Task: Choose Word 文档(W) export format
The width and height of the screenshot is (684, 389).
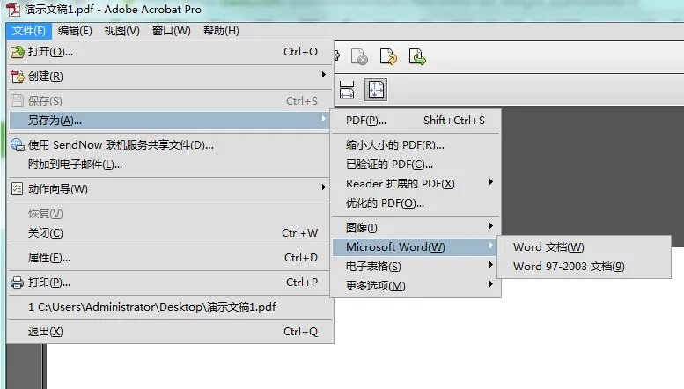Action: tap(585, 246)
